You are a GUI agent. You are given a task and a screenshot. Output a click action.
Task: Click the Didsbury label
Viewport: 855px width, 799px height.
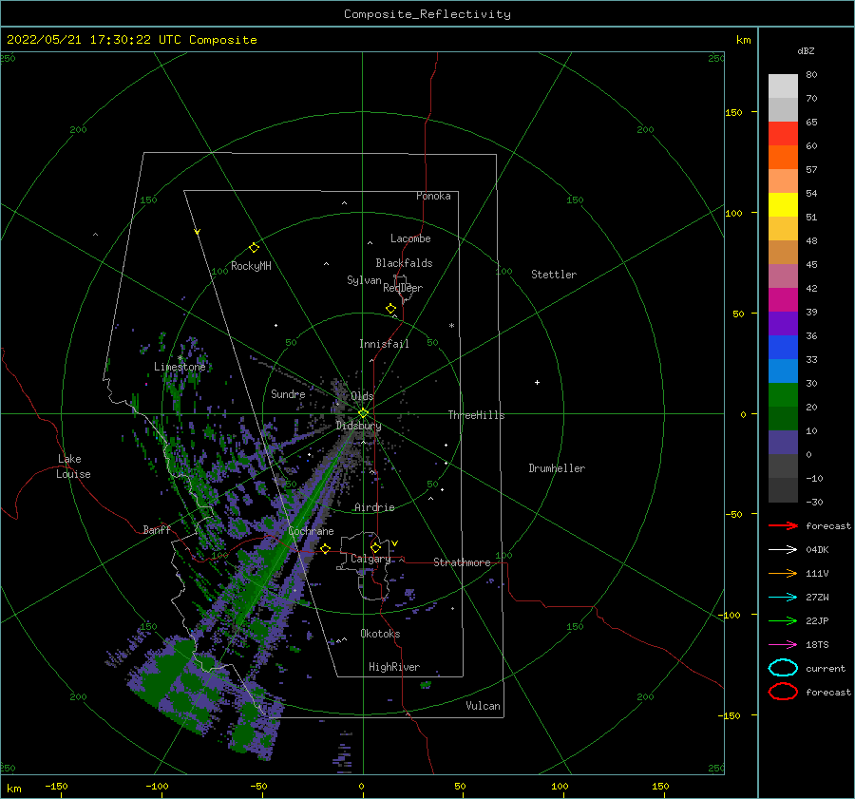click(x=358, y=426)
